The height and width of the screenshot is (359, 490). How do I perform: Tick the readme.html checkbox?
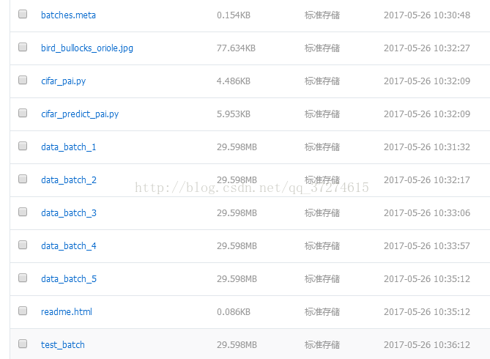coord(23,311)
